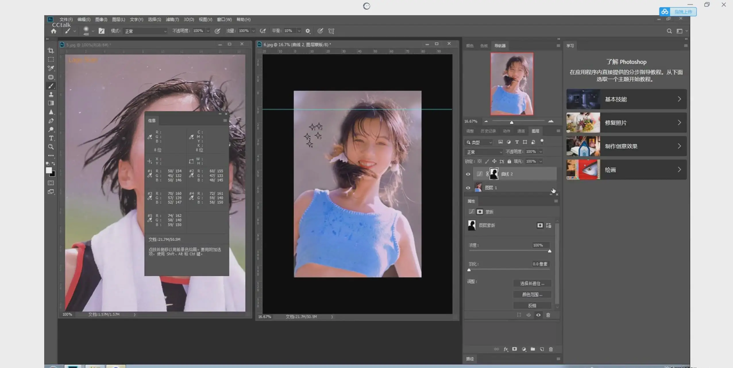This screenshot has height=368, width=733.
Task: Select the Crop tool in the toolbox
Action: coord(51,51)
